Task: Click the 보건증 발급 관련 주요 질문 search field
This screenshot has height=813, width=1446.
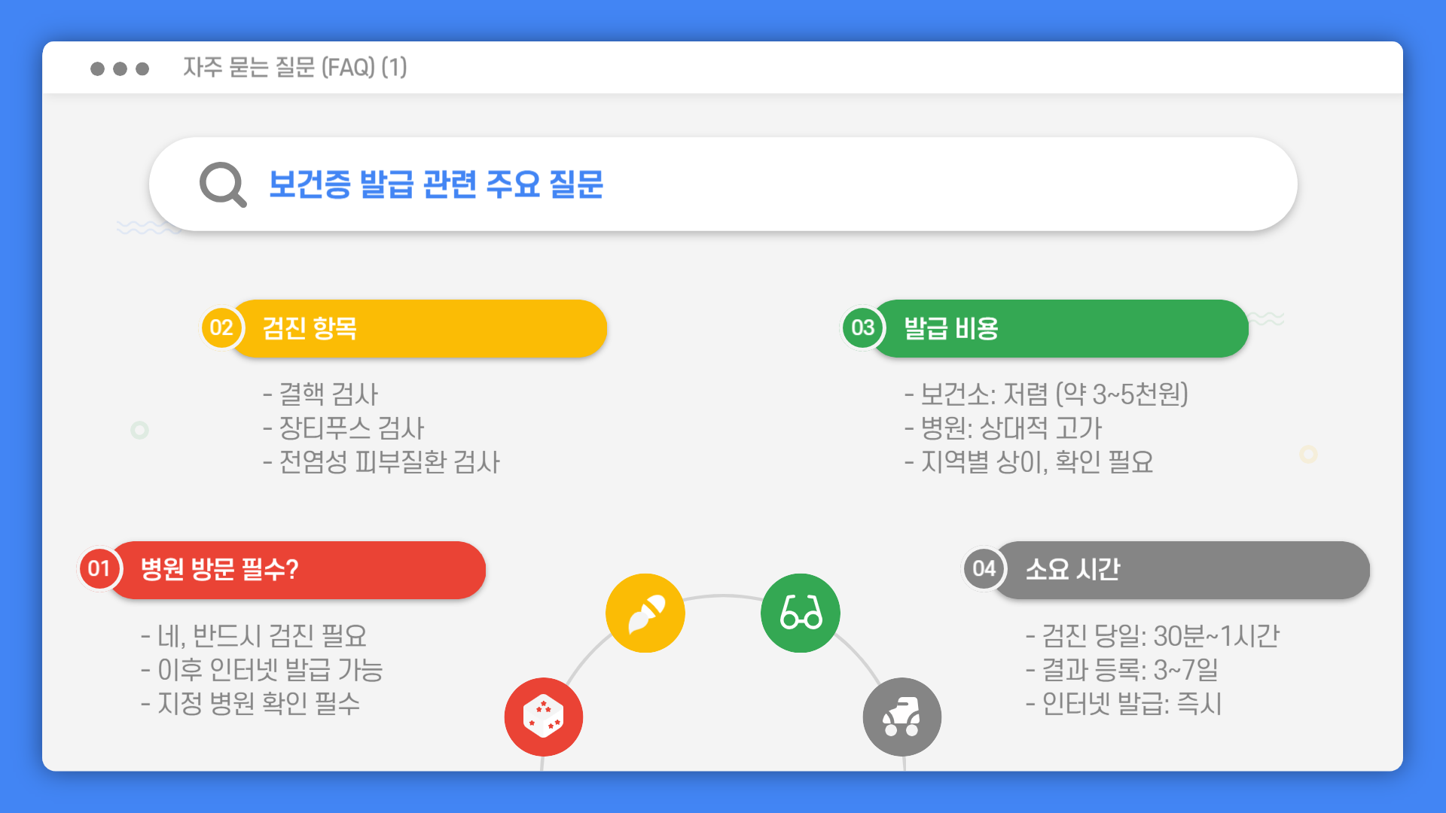Action: (723, 184)
